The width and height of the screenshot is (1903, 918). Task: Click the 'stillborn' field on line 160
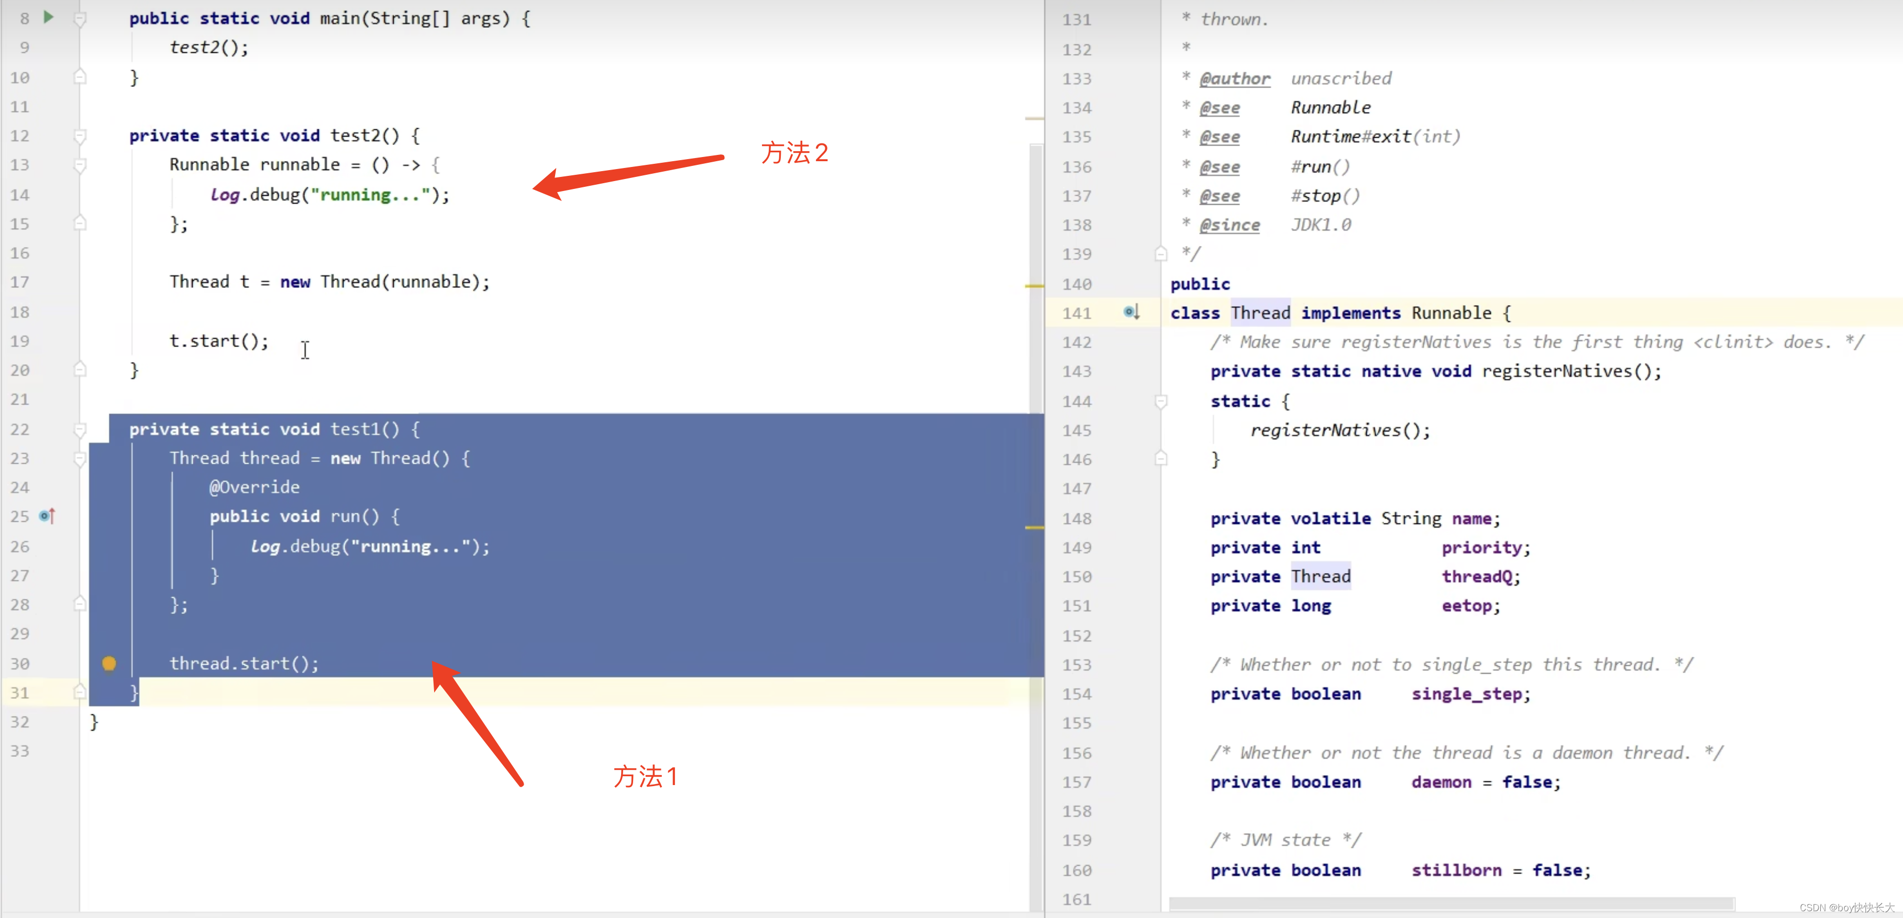coord(1456,871)
